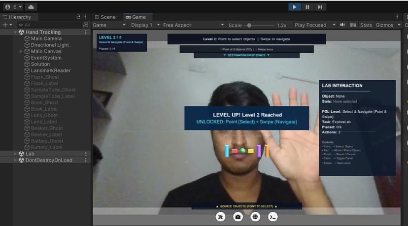Toggle the Hierarchy lock icon
Image resolution: width=408 pixels, height=226 pixels.
pyautogui.click(x=78, y=17)
